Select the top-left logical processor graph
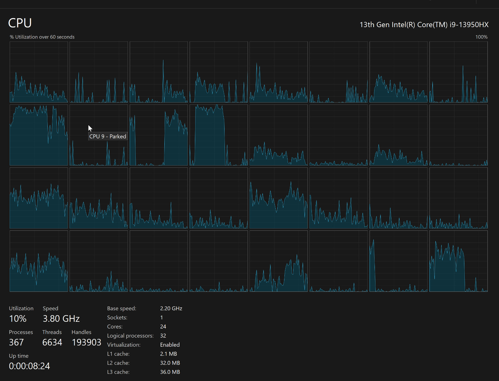The width and height of the screenshot is (499, 381). point(39,72)
